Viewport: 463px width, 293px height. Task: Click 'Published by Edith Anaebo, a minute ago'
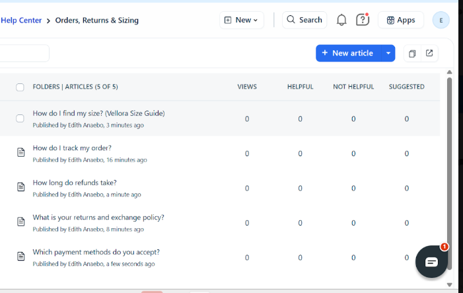tap(87, 194)
